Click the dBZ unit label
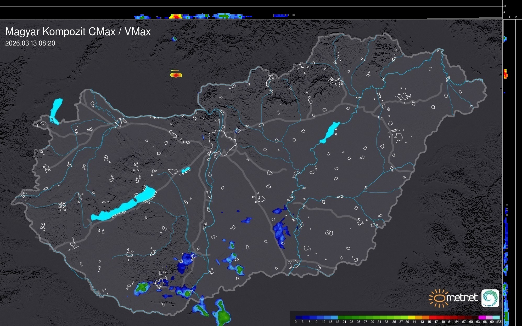Viewport: 522px width, 326px height. pos(498,322)
